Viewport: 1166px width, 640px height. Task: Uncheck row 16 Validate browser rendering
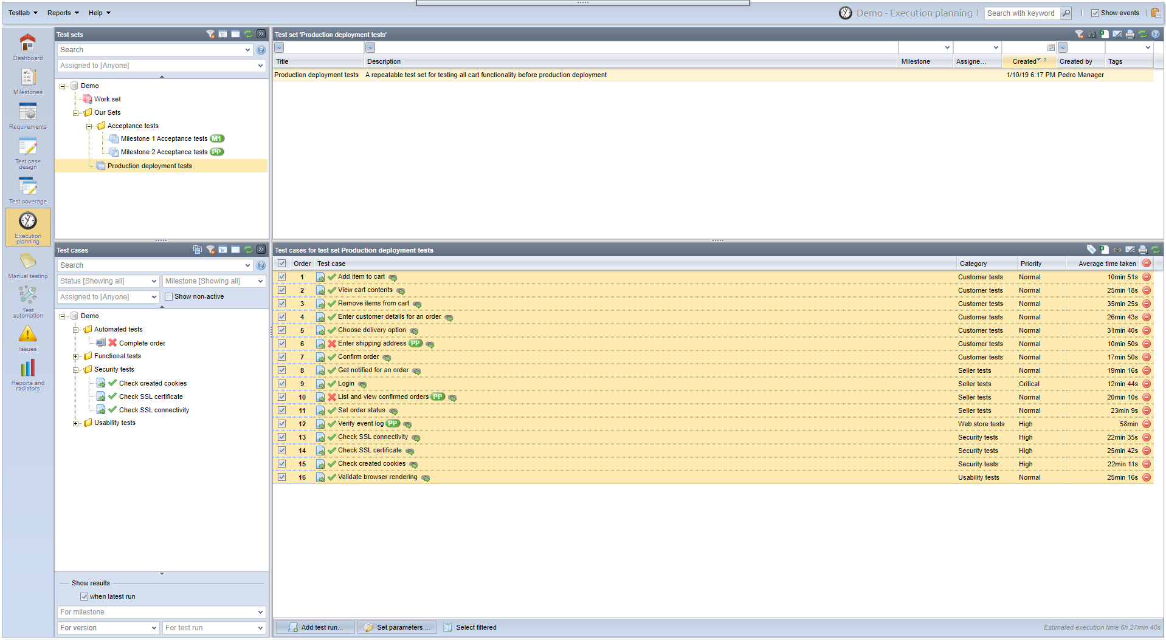(282, 477)
